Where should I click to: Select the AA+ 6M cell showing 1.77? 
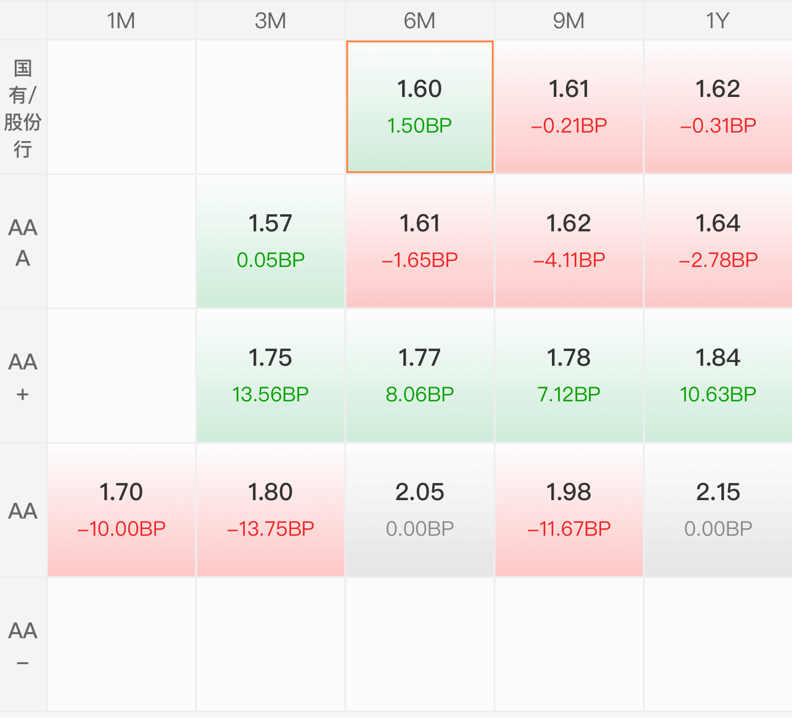click(x=420, y=376)
